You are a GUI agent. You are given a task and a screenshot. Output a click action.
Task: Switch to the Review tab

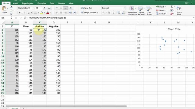click(62, 3)
